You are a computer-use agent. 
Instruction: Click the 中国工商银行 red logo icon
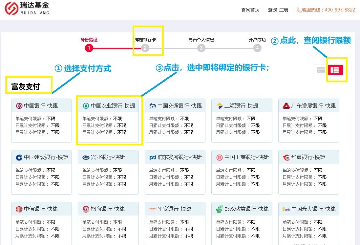click(x=220, y=158)
